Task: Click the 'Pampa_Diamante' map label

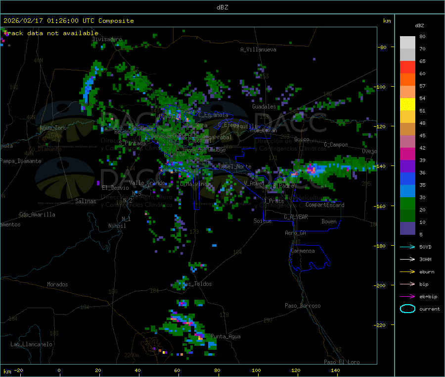Action: 21,161
